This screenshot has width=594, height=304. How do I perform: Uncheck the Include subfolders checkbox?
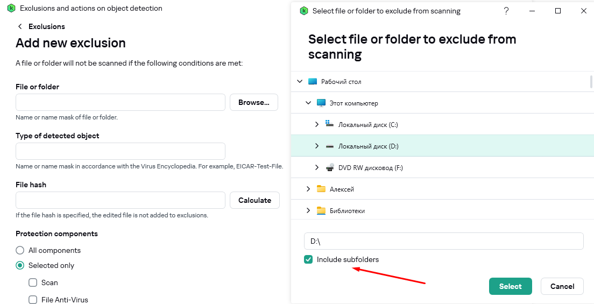coord(308,259)
